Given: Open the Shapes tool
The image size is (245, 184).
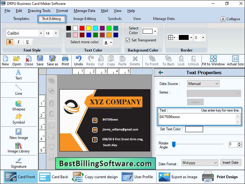Looking at the screenshot, I should click(19, 106).
